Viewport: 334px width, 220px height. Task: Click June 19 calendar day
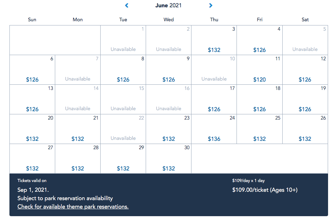(305, 99)
